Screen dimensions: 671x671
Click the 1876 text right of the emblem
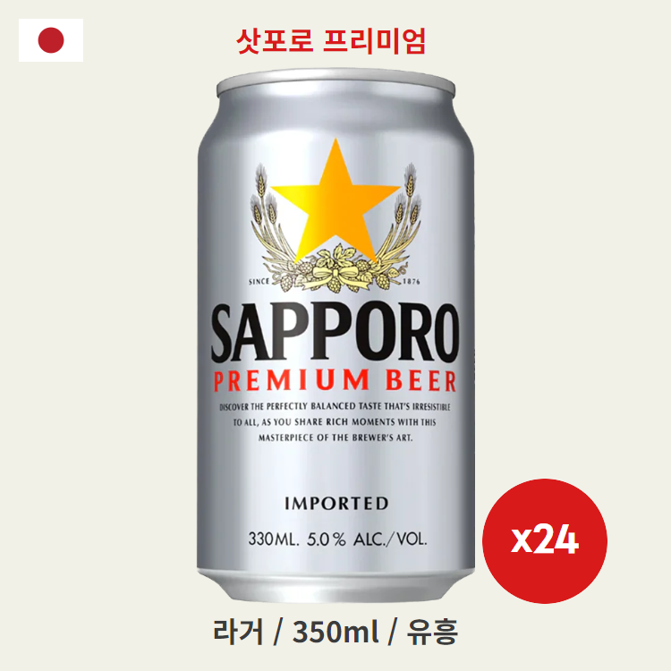tap(412, 281)
